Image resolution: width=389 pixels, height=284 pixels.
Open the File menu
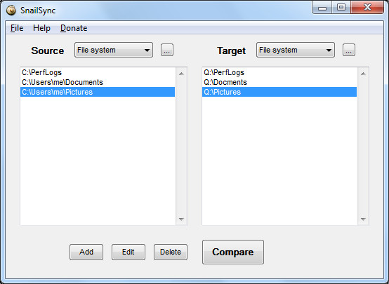pyautogui.click(x=17, y=28)
